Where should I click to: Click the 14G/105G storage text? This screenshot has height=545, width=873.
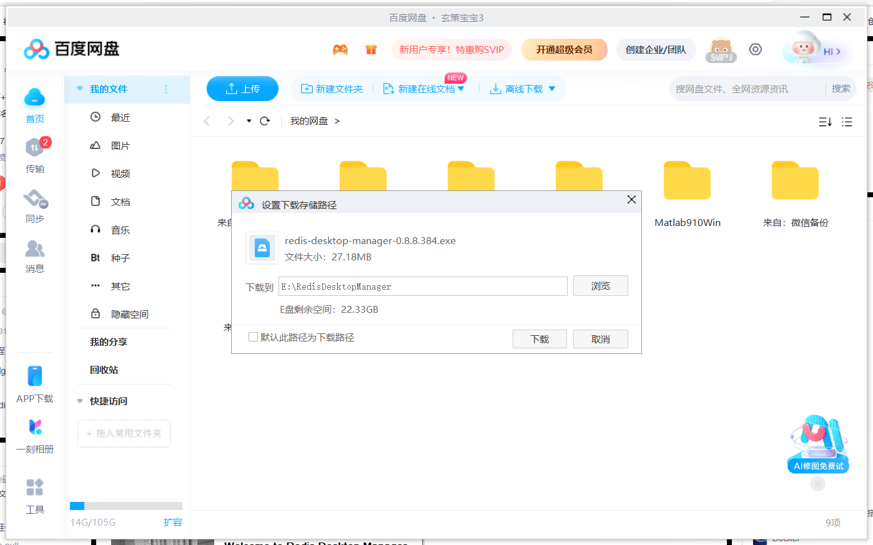point(93,523)
